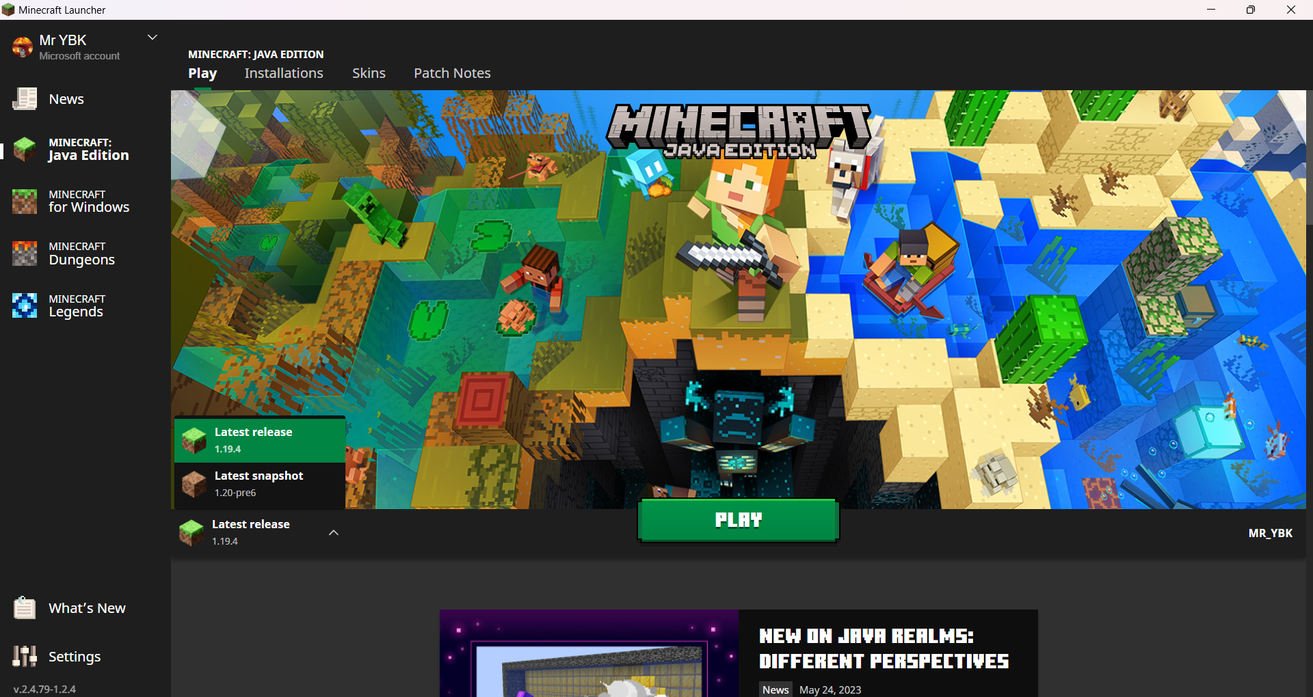Close the Minecraft Launcher window
The height and width of the screenshot is (697, 1313).
coord(1291,10)
